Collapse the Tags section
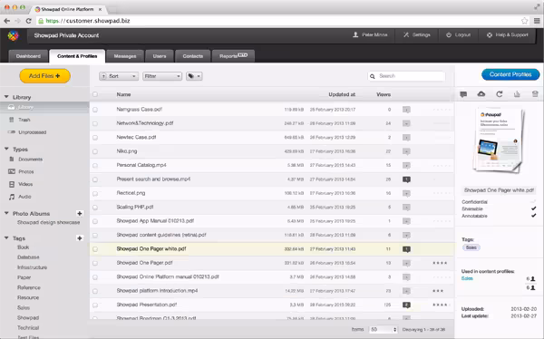Image resolution: width=544 pixels, height=339 pixels. pyautogui.click(x=6, y=238)
